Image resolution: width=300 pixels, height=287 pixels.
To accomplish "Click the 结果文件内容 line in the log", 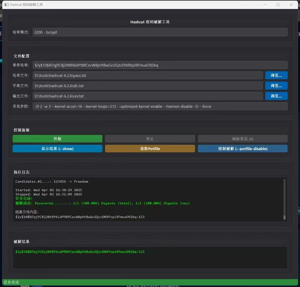I will click(x=27, y=212).
